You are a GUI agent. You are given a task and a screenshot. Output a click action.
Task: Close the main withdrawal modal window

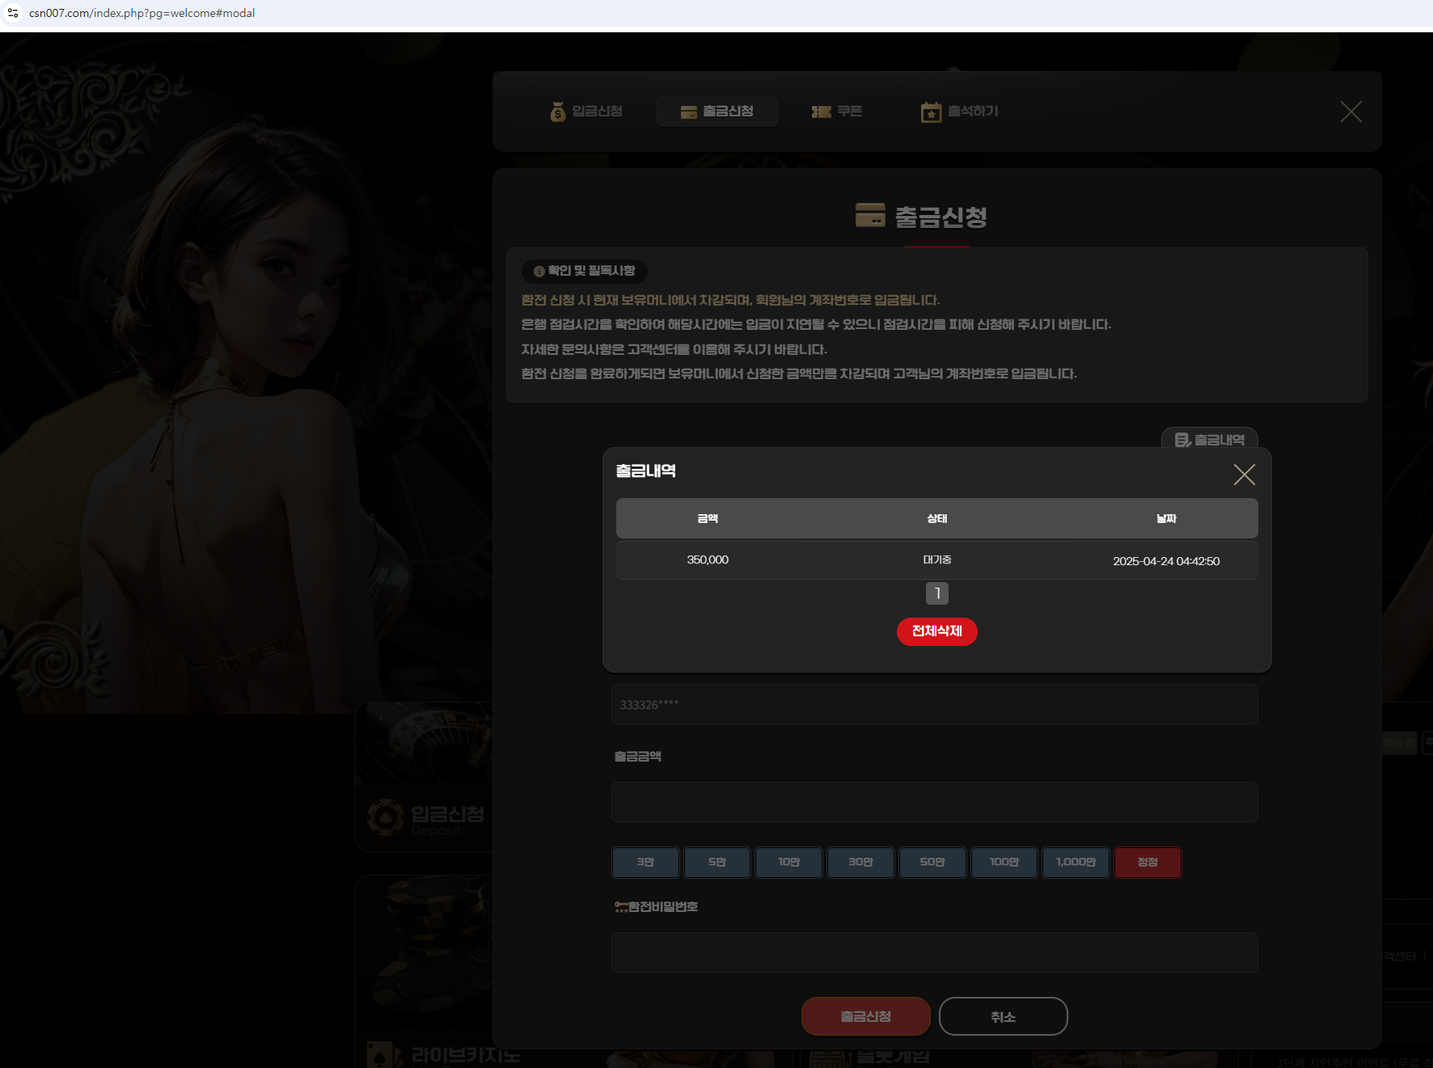pos(1351,112)
